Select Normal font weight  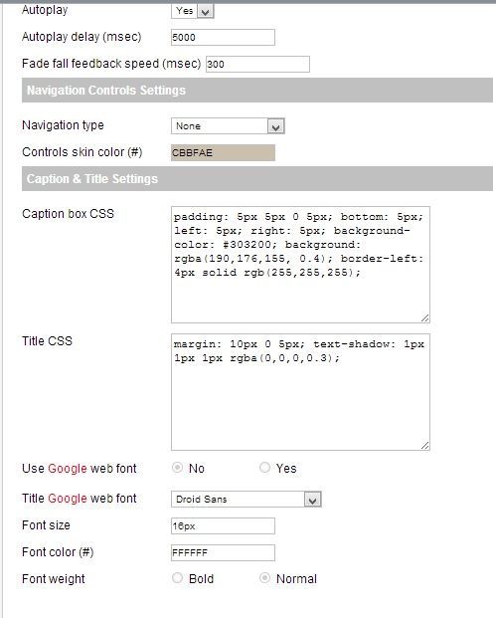[265, 578]
